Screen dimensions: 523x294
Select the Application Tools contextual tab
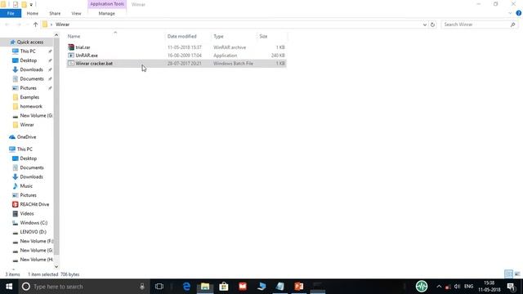point(107,4)
